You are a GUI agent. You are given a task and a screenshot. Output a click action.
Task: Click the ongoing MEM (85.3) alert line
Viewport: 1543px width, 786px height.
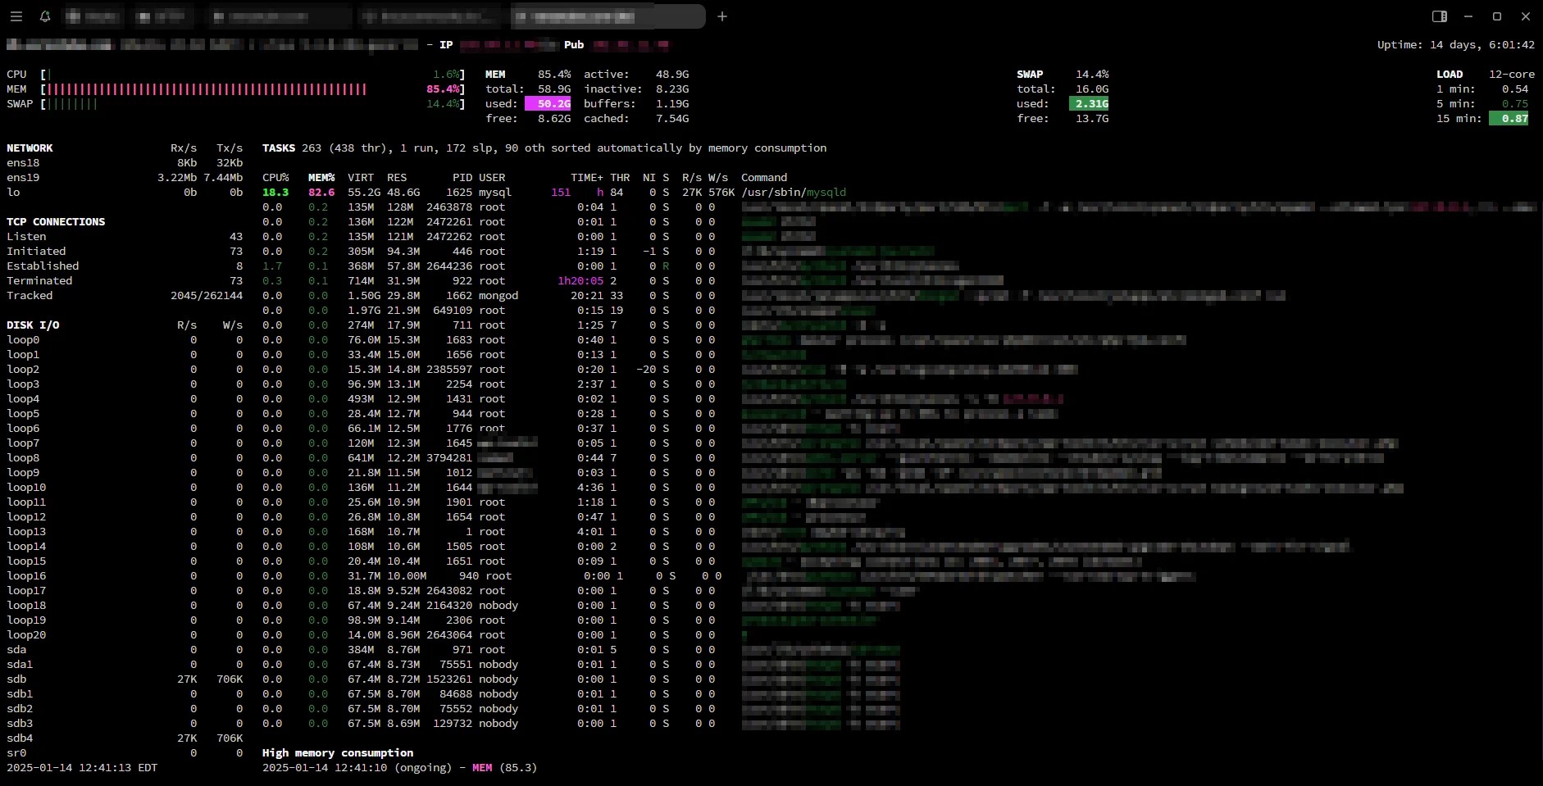pos(400,768)
